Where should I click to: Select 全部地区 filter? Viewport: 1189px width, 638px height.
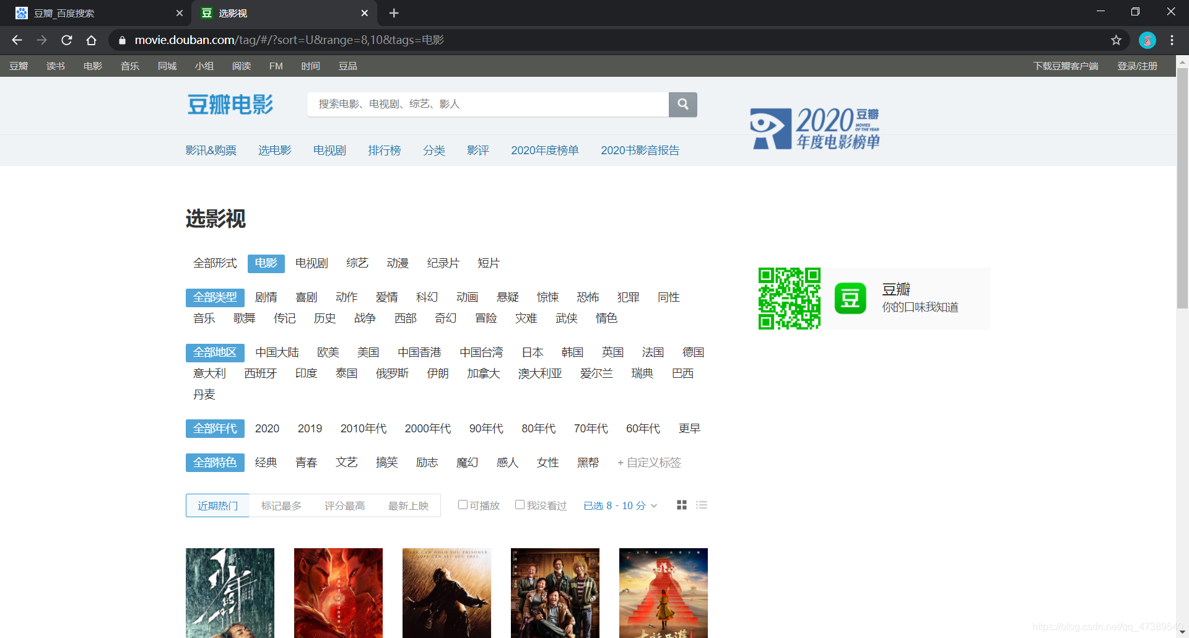click(215, 352)
